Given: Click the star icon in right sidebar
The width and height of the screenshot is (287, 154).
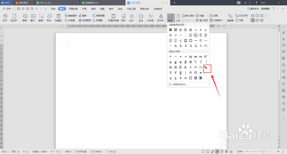Looking at the screenshot, I should point(284,65).
